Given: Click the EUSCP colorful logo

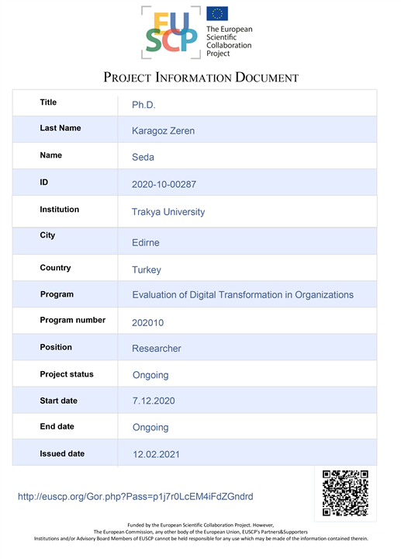Looking at the screenshot, I should click(171, 32).
